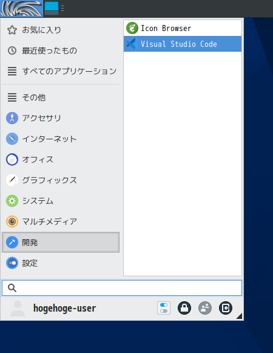Click the hogehoge-user profile avatar
273x353 pixels.
(18, 309)
